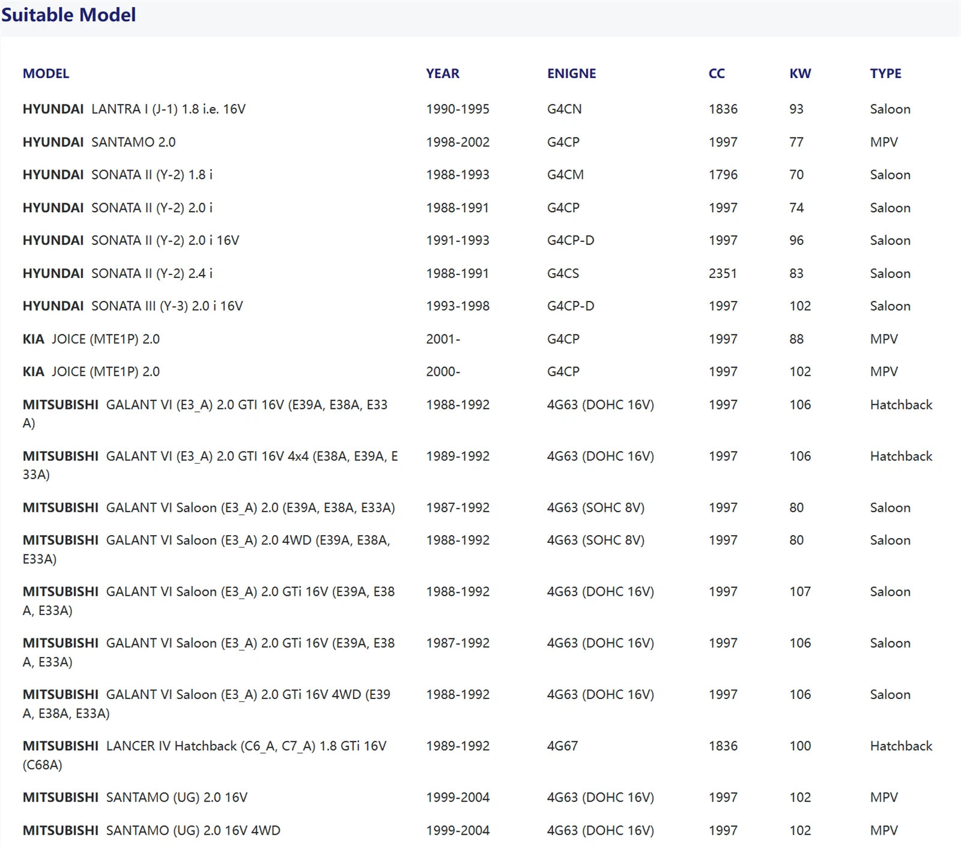Click KW value 107
Viewport: 961px width, 848px height.
point(800,592)
